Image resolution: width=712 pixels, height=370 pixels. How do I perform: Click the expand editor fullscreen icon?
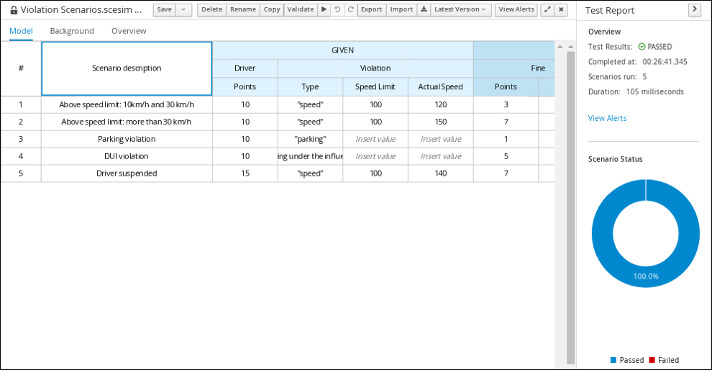click(547, 10)
